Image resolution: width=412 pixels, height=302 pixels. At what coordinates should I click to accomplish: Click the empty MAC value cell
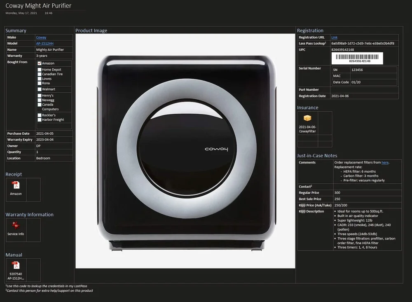pos(373,76)
